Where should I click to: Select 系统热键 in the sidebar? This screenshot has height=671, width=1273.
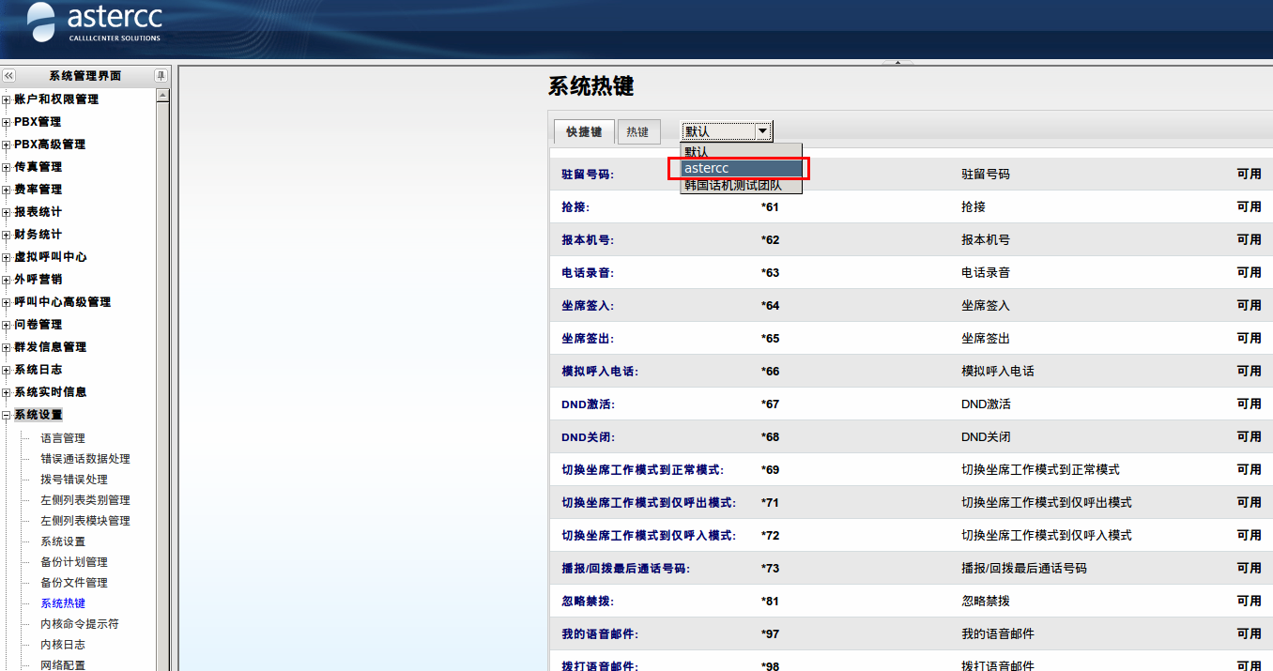pos(62,603)
